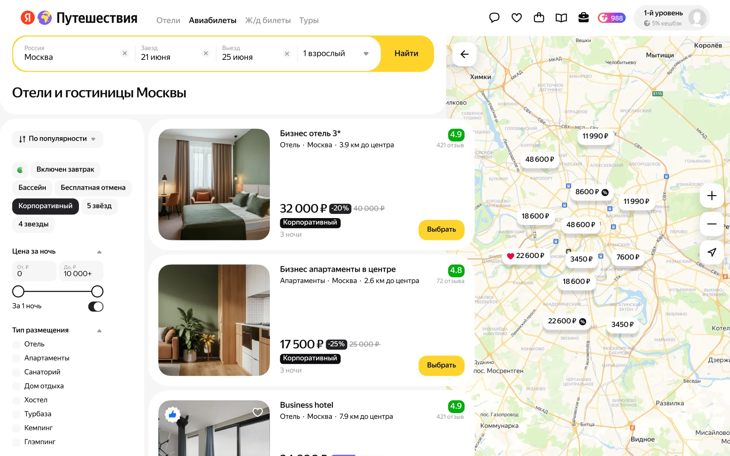Check the Хостел accommodation type
Viewport: 730px width, 456px height.
(17, 401)
